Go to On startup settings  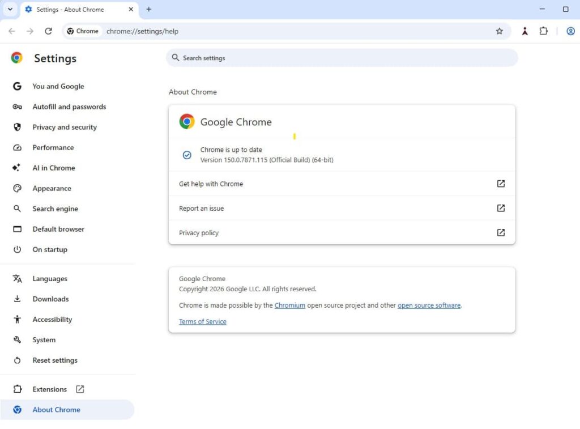(x=68, y=249)
